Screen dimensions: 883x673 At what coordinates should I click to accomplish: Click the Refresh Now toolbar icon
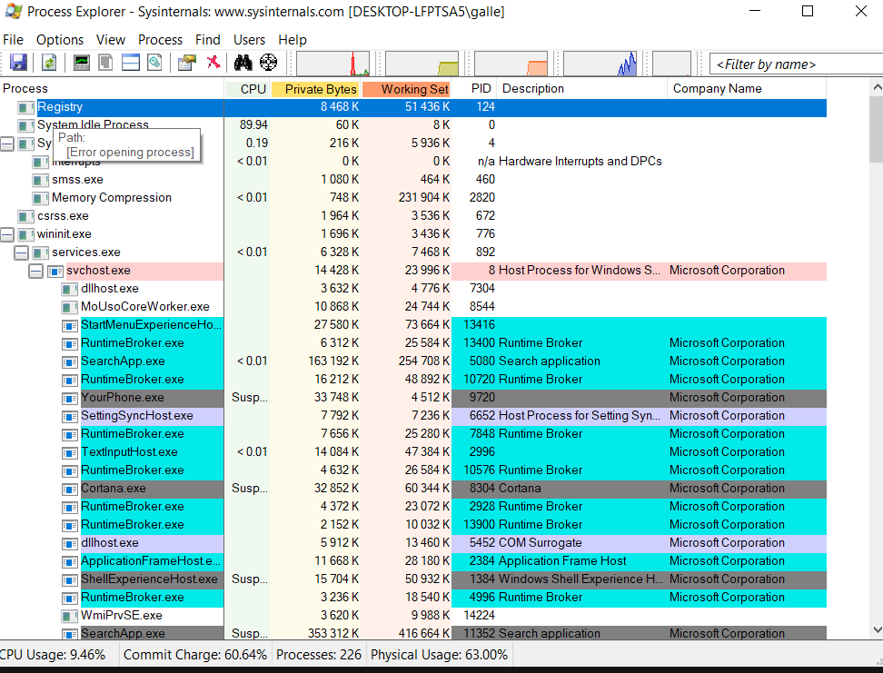(x=49, y=63)
